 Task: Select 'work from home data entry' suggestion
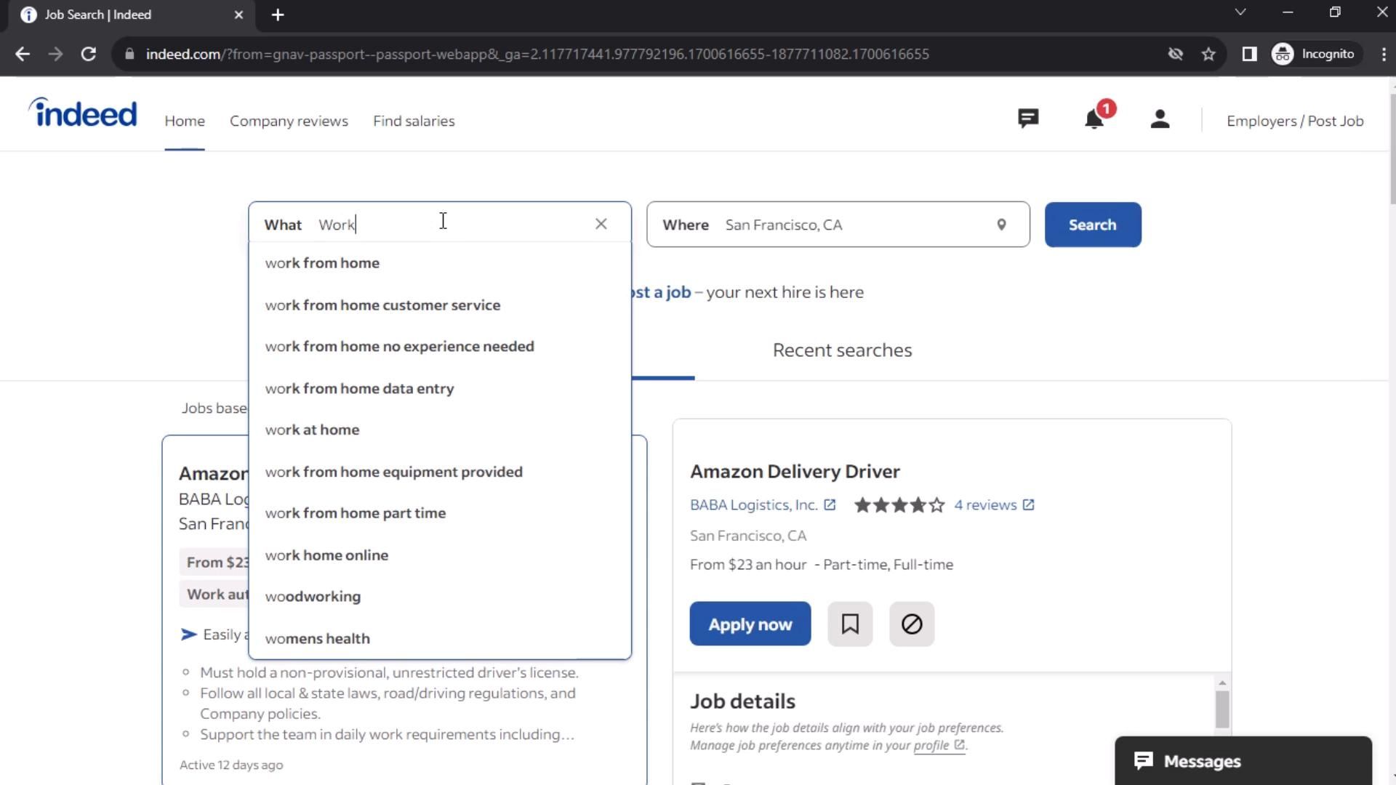click(359, 388)
